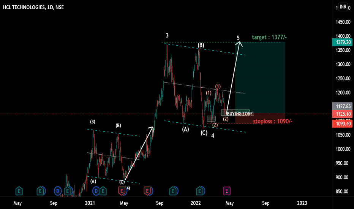This screenshot has height=209, width=354.
Task: Click the (3) label above the 2021 peak
Action: 93,122
